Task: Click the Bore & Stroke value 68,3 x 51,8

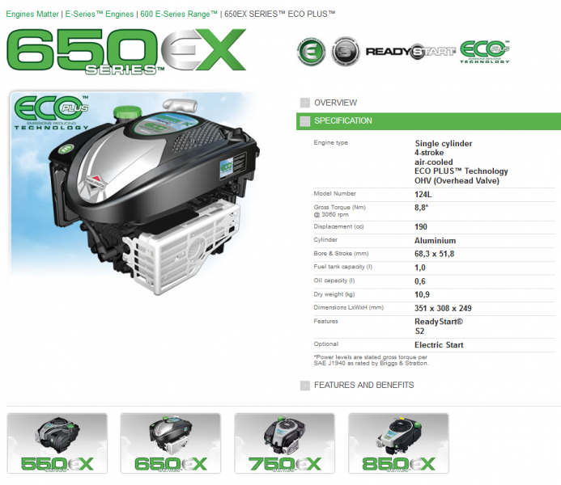Action: [435, 254]
